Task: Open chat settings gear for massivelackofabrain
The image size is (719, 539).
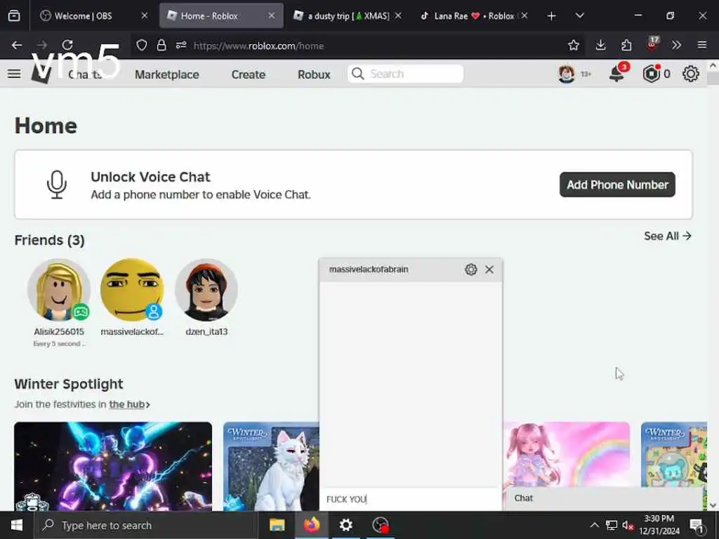Action: pos(471,269)
